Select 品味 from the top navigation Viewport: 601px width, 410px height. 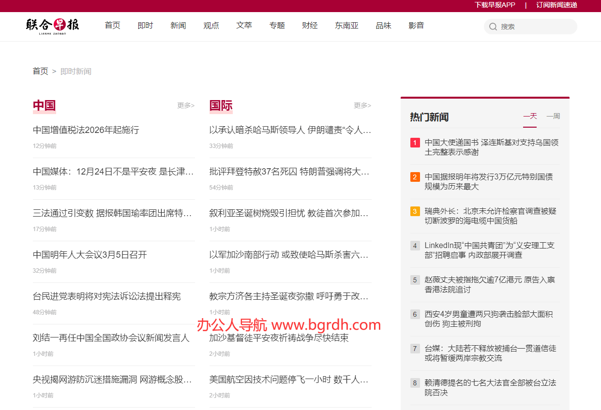coord(384,26)
